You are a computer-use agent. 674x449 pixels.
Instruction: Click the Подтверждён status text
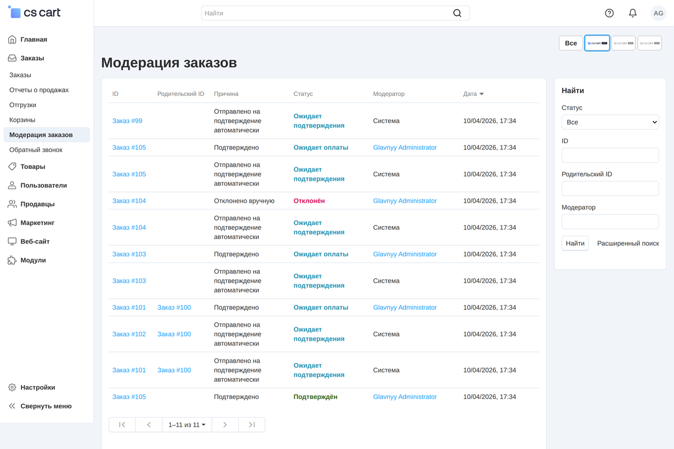[316, 397]
